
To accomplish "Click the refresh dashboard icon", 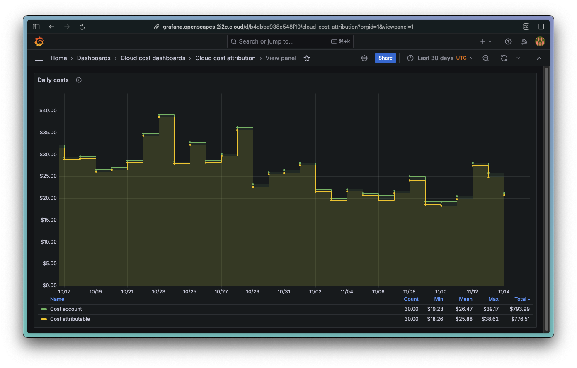I will [504, 58].
